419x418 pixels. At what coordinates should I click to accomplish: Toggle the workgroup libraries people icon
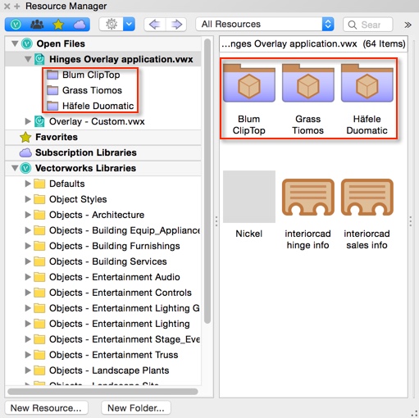[x=37, y=25]
